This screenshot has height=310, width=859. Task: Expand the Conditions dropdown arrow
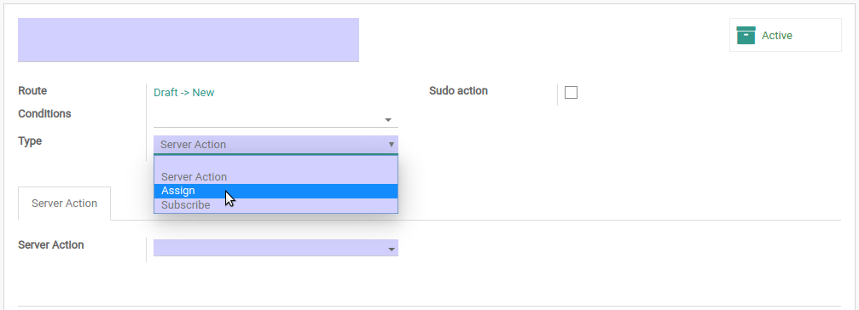click(x=388, y=120)
